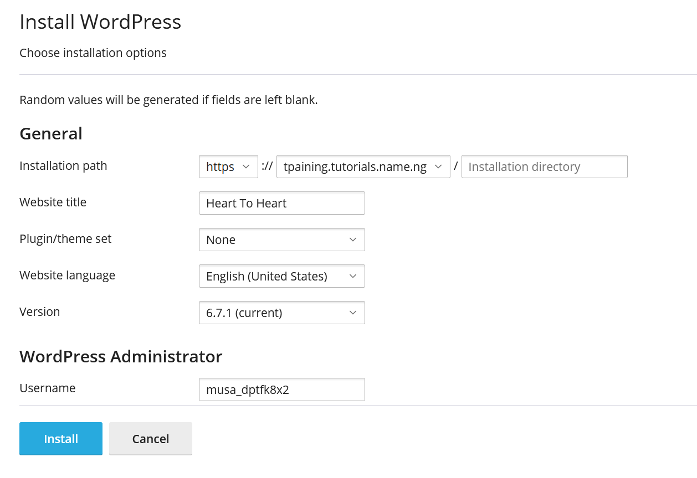Click the Username label

(48, 388)
